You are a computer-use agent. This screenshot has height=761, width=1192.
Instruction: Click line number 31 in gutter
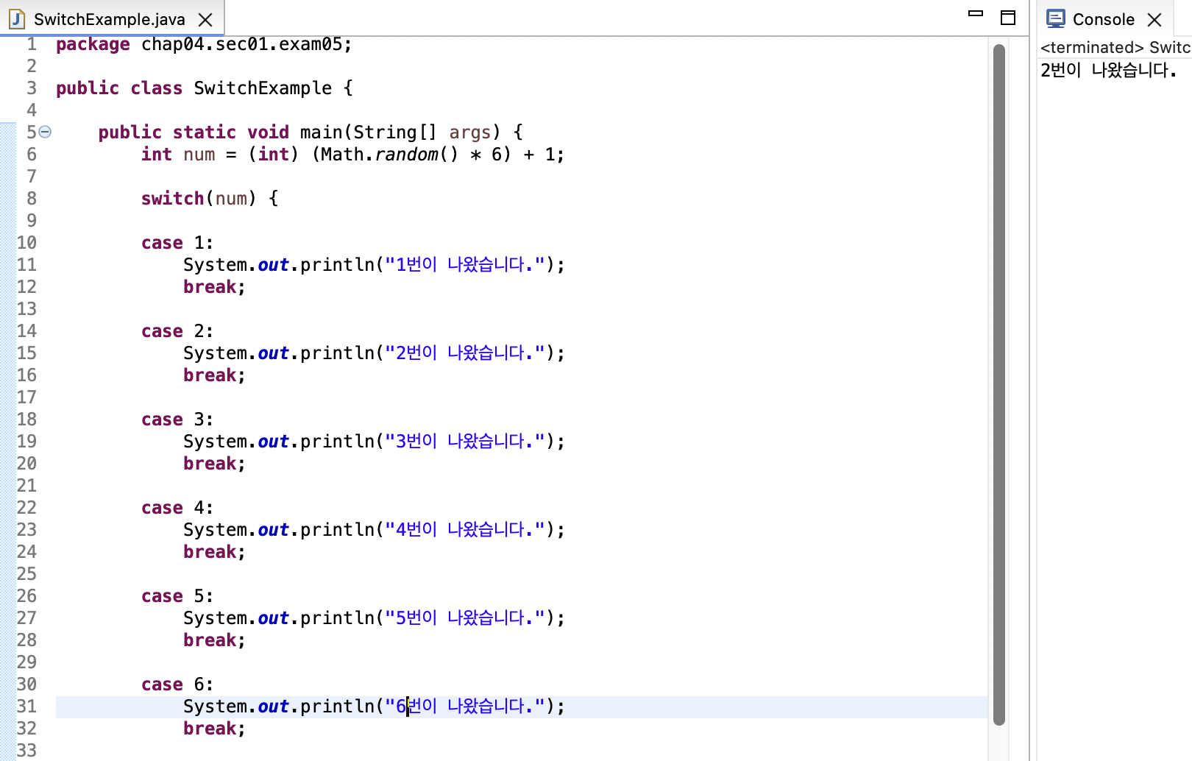point(26,707)
